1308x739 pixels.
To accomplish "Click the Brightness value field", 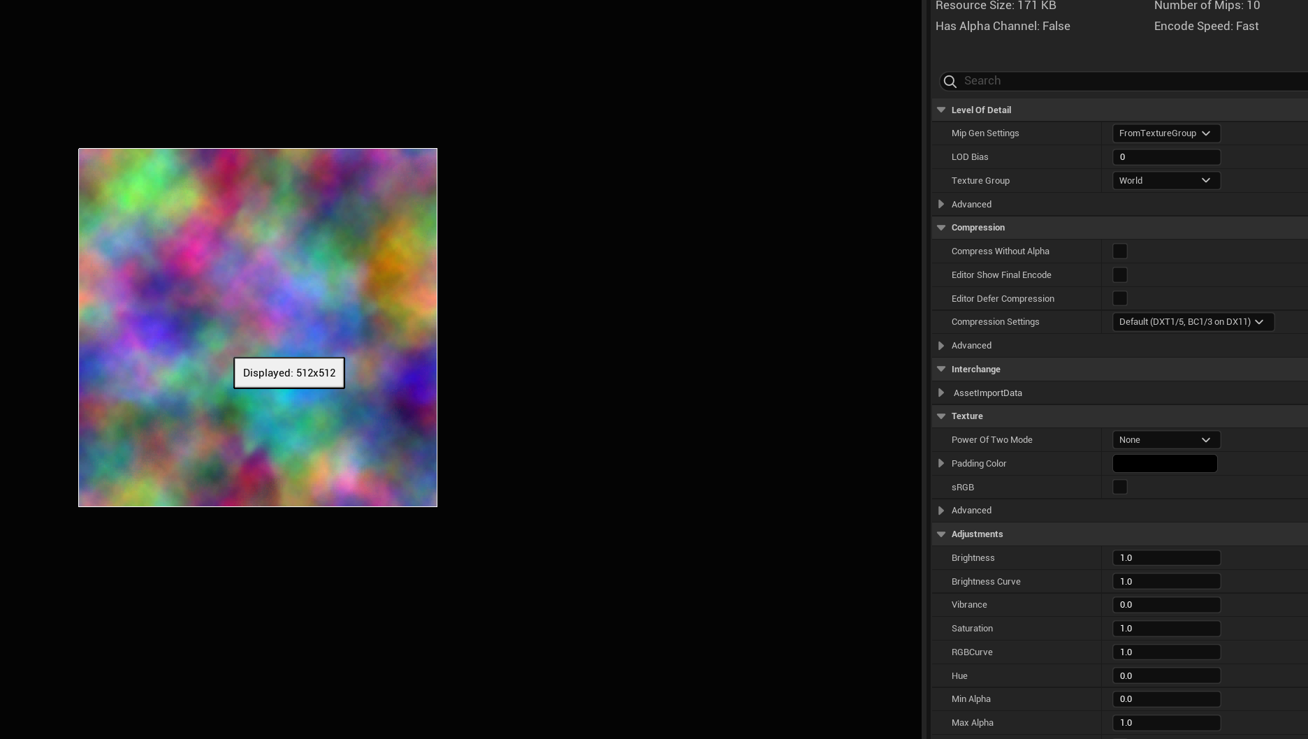I will pyautogui.click(x=1166, y=558).
